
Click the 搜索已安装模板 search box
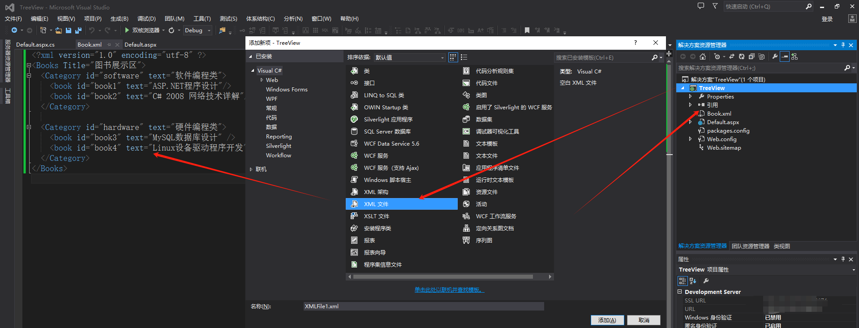[x=603, y=57]
